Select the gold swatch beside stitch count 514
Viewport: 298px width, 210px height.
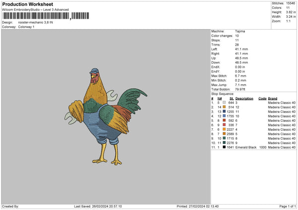pos(224,107)
